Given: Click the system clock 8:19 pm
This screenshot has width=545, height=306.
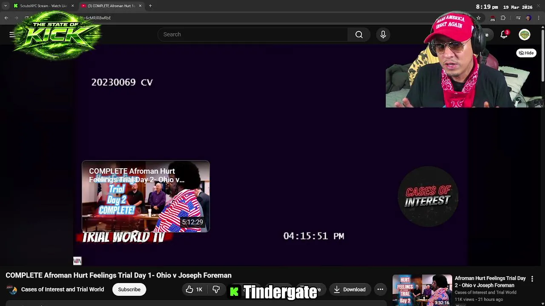Looking at the screenshot, I should 487,7.
